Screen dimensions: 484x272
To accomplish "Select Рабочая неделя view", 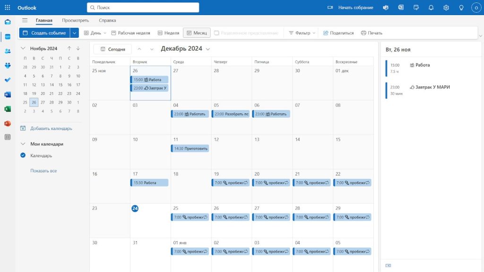I will pos(130,33).
